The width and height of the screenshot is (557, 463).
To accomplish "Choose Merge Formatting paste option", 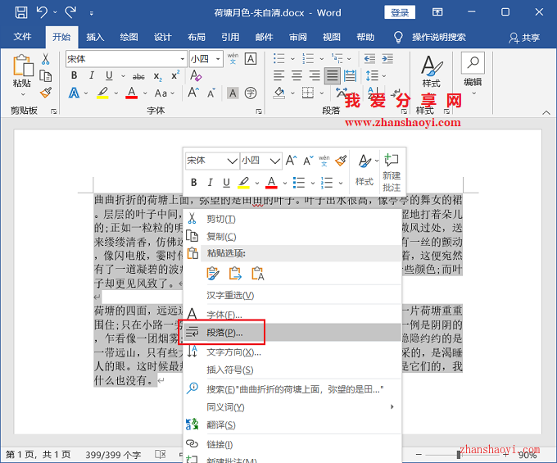I will (x=235, y=274).
